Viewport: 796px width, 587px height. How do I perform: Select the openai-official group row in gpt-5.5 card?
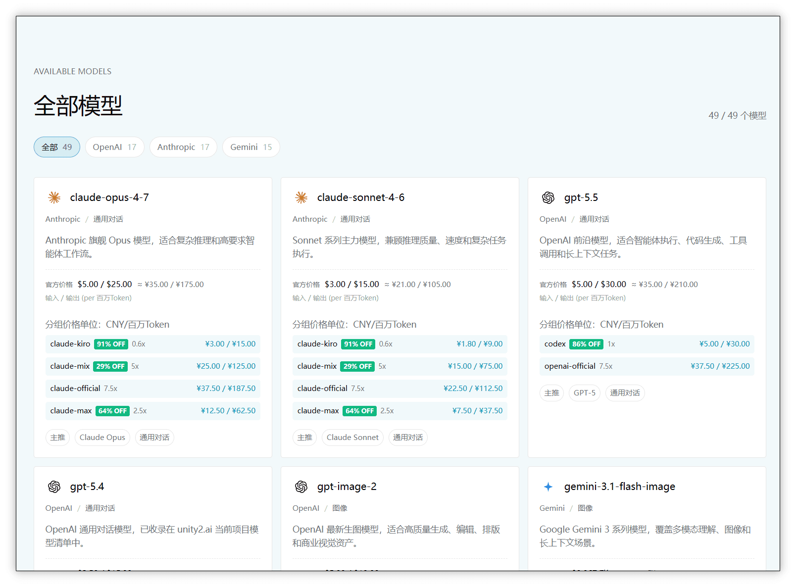click(x=647, y=366)
